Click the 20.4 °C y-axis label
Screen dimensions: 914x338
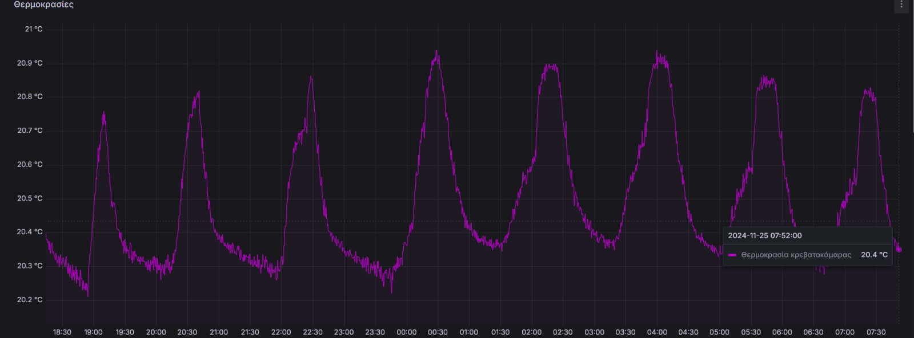click(30, 232)
